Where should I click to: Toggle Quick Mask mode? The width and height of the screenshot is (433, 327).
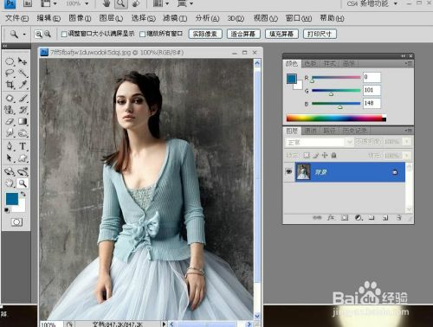pos(16,222)
